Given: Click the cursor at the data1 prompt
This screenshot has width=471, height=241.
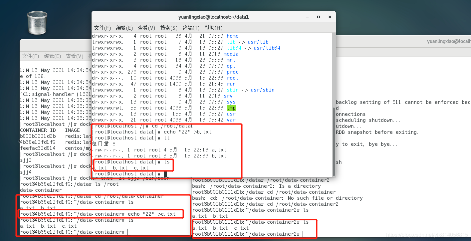Looking at the screenshot, I should (x=165, y=174).
